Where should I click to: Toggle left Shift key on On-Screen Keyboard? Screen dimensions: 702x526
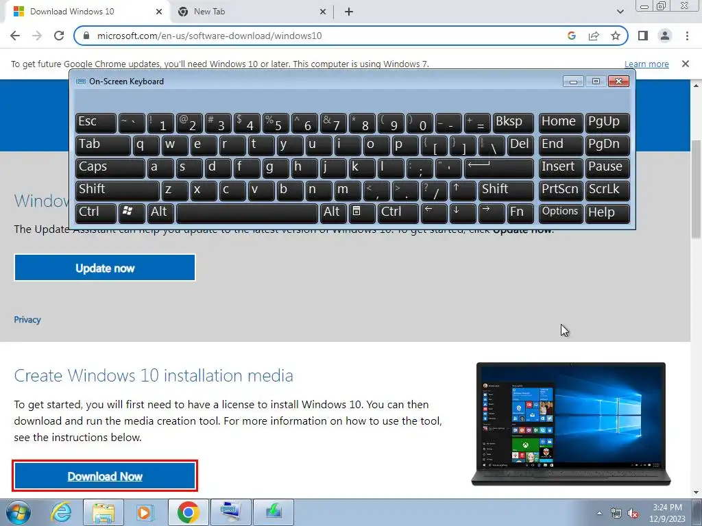coord(117,190)
